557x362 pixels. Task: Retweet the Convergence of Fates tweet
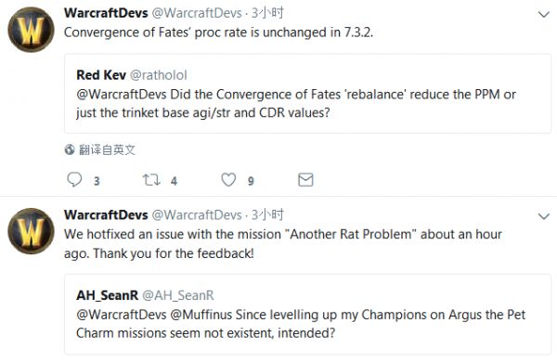click(151, 180)
